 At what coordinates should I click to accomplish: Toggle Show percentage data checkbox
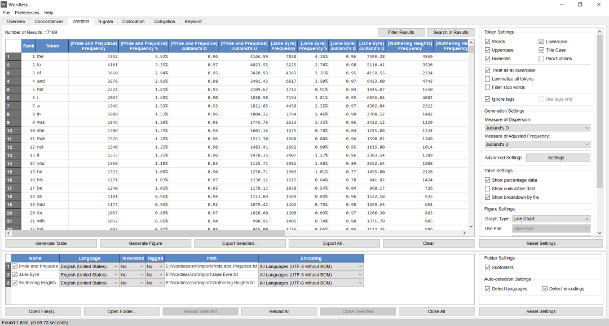487,180
